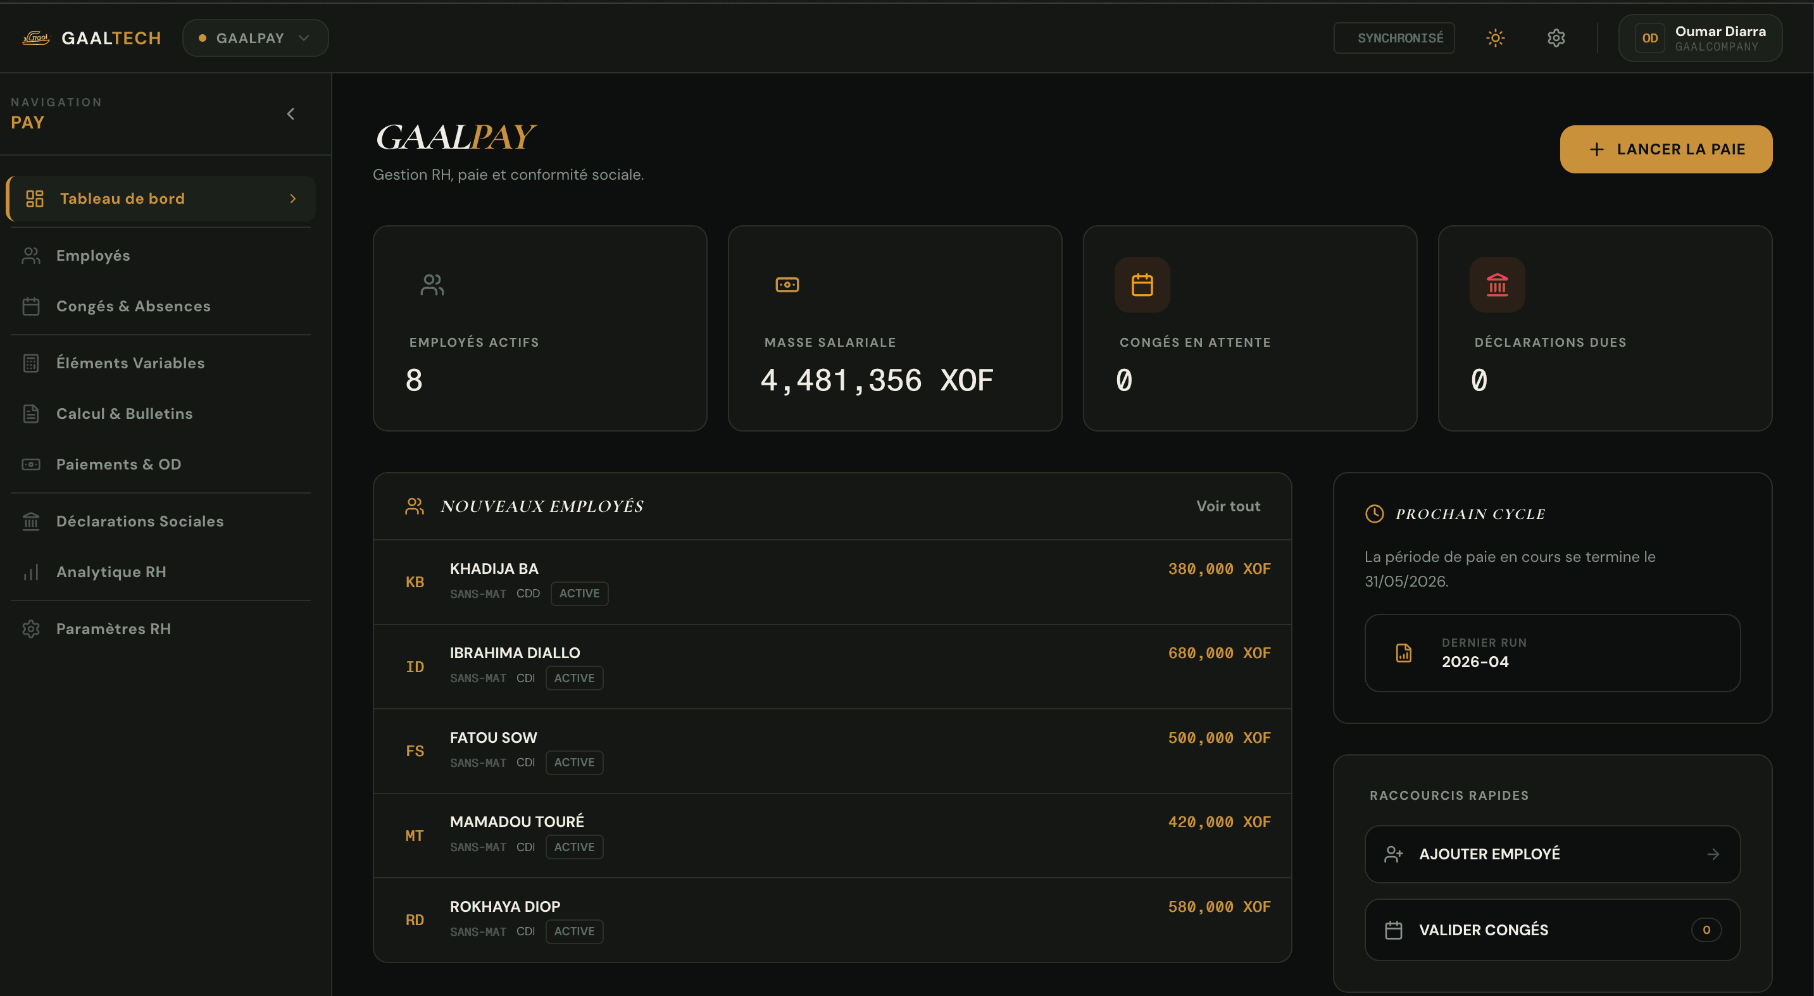Click the 580,000 XOF salary amount
The height and width of the screenshot is (996, 1814).
coord(1220,907)
